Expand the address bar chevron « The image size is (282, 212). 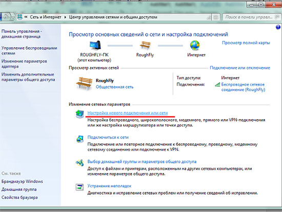coord(26,17)
